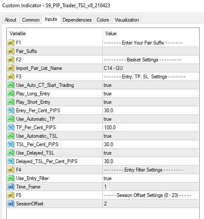Click the bool icon beside Play_Short_Entry

click(11, 102)
